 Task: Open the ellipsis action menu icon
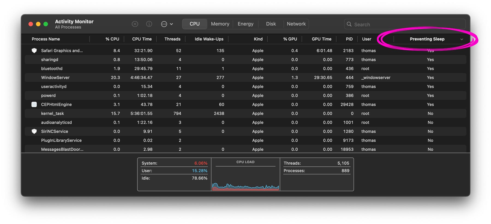(164, 24)
